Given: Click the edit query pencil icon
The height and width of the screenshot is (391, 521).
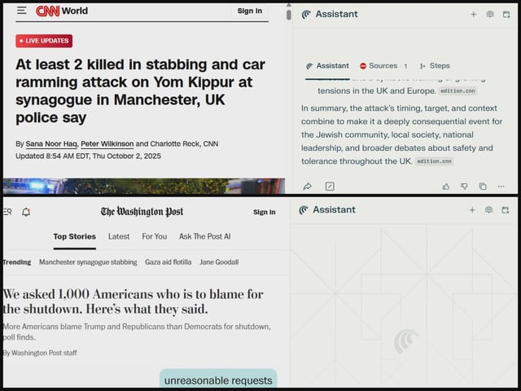Looking at the screenshot, I should coord(330,187).
